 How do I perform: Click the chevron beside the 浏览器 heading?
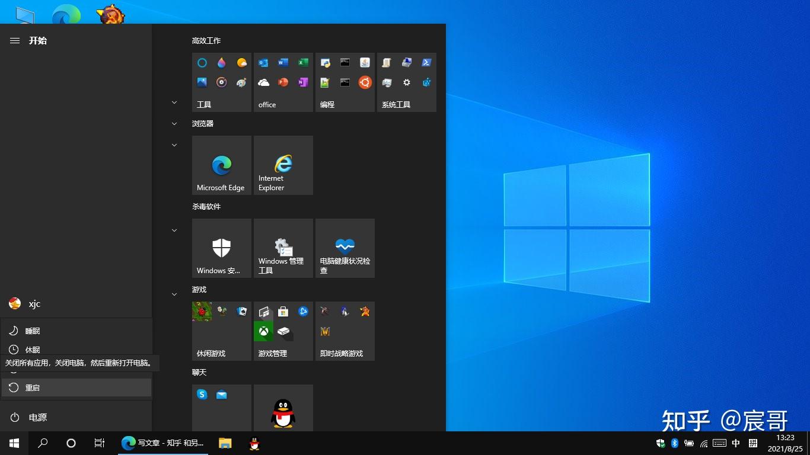[174, 124]
